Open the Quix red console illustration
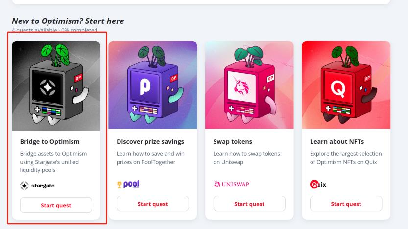 [x=346, y=86]
